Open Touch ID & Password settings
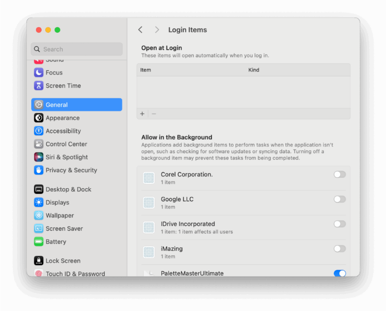Viewport: 386px width, 311px height. click(77, 272)
